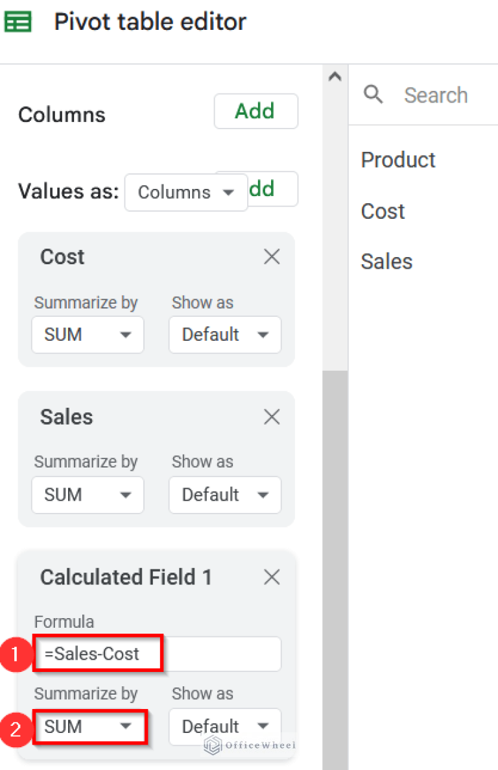This screenshot has height=770, width=498.
Task: Click Add button next to Columns
Action: pyautogui.click(x=255, y=112)
